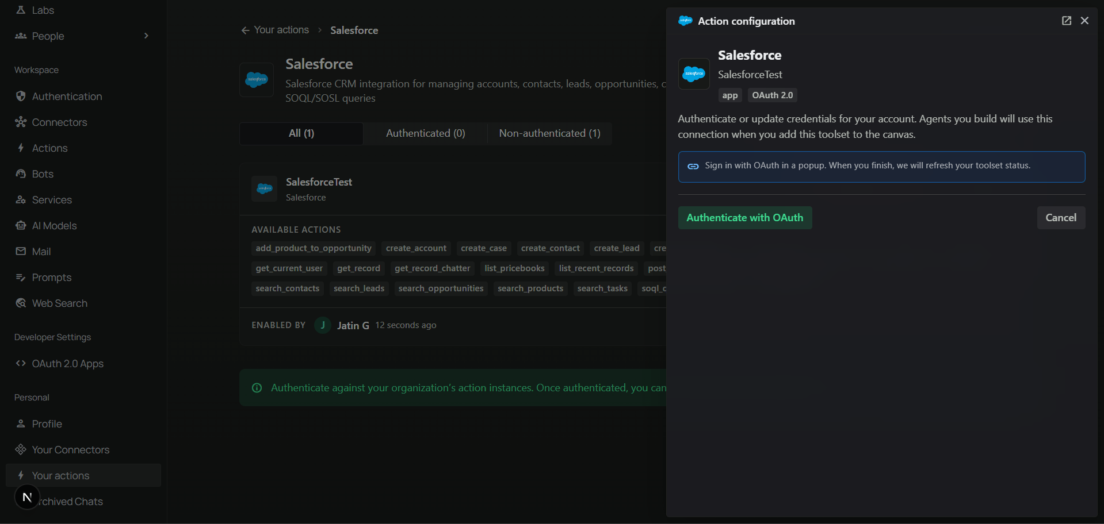Image resolution: width=1104 pixels, height=524 pixels.
Task: Switch to the All (1) tab
Action: (301, 133)
